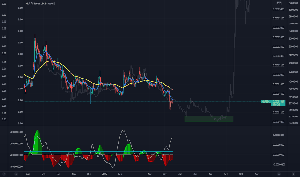Click Jun on the time axis
This screenshot has width=300, height=177.
pos(180,174)
